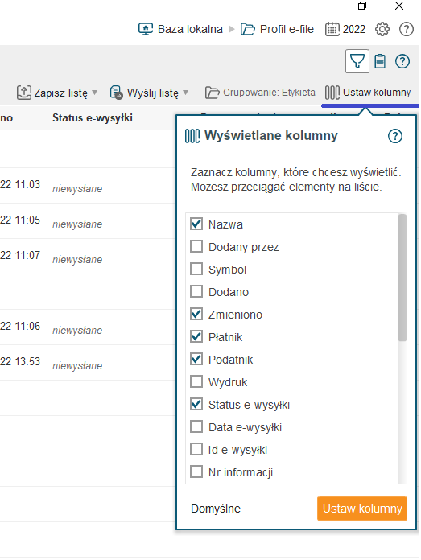
Task: Click the filter funnel icon
Action: pos(357,61)
